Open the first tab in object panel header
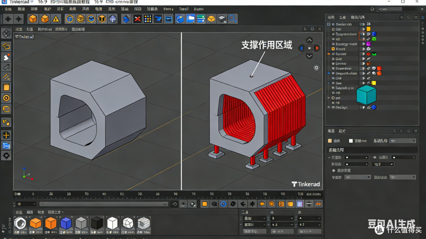The height and width of the screenshot is (239, 426). click(331, 17)
